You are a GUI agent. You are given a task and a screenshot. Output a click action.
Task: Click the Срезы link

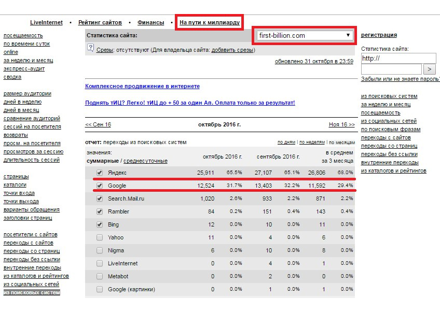pyautogui.click(x=105, y=50)
